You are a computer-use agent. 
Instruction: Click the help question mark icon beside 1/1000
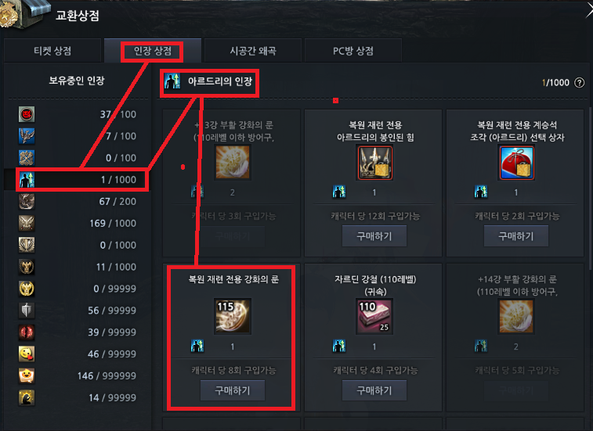pos(579,82)
